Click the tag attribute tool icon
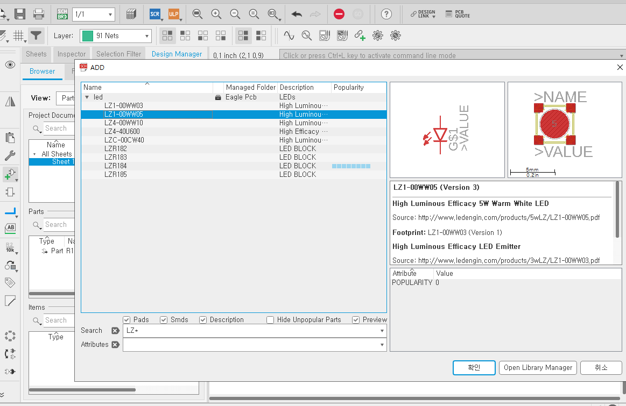626x406 pixels. (10, 283)
